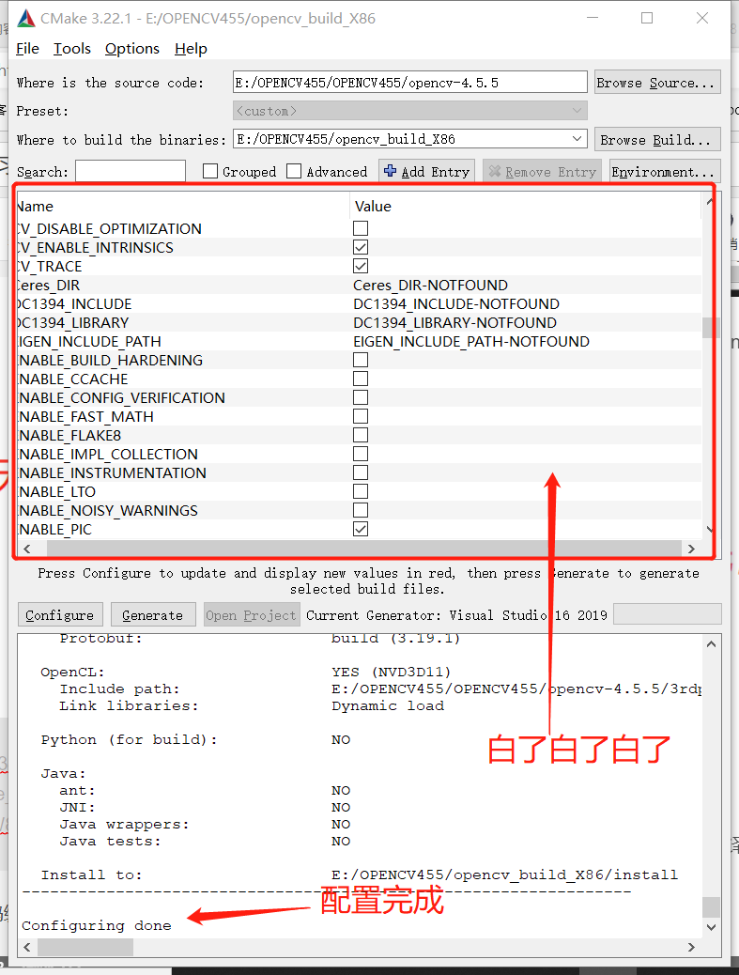Viewport: 739px width, 975px height.
Task: Click Browse Build button
Action: coord(657,139)
